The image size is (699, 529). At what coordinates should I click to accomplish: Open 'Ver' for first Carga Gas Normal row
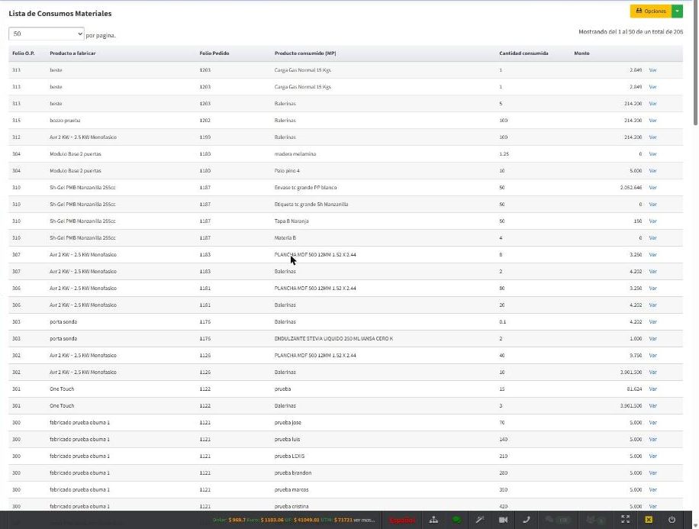tap(652, 70)
